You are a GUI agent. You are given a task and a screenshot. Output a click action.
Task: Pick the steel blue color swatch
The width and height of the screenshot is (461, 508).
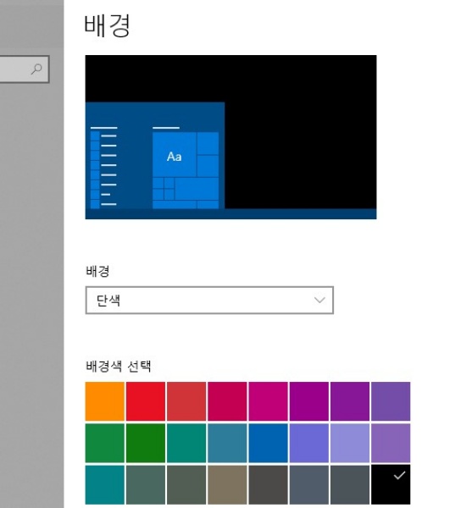[x=227, y=443]
